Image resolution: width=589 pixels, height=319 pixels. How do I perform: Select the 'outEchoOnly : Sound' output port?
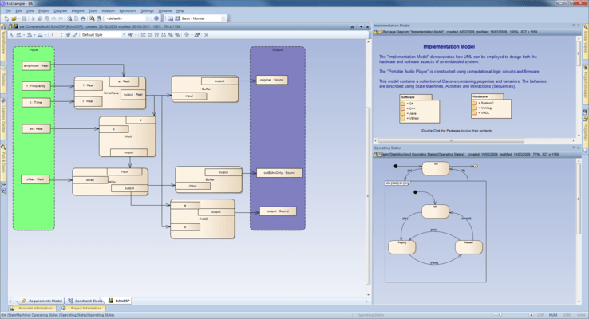(279, 173)
